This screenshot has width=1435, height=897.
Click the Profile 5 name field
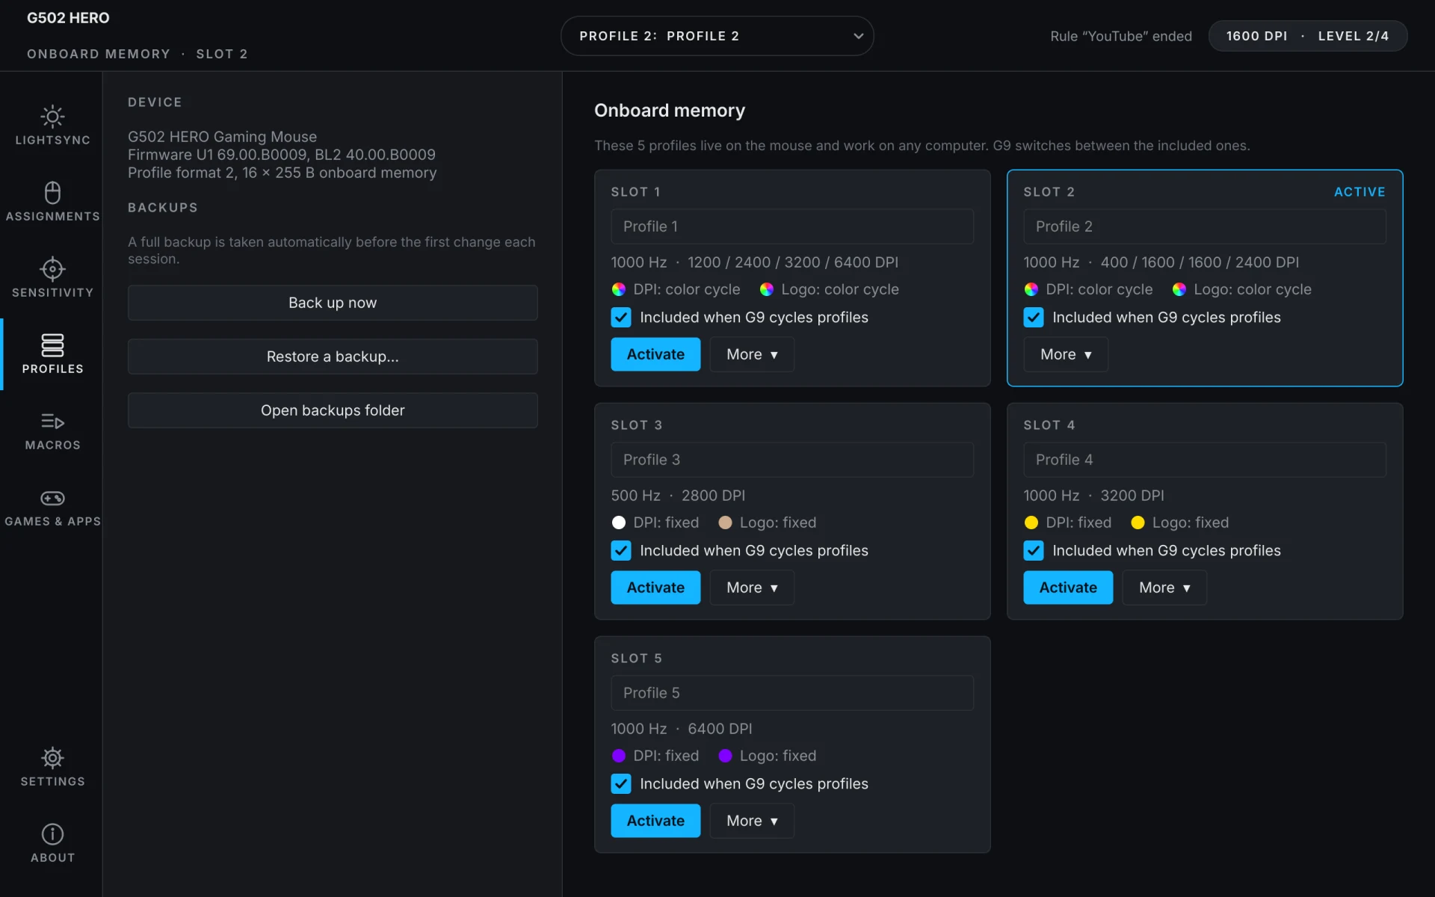792,693
